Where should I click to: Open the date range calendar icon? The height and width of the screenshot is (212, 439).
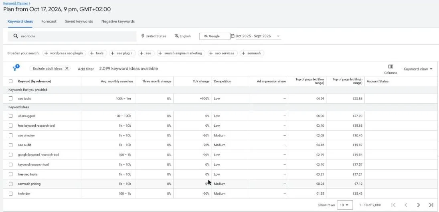pos(233,36)
